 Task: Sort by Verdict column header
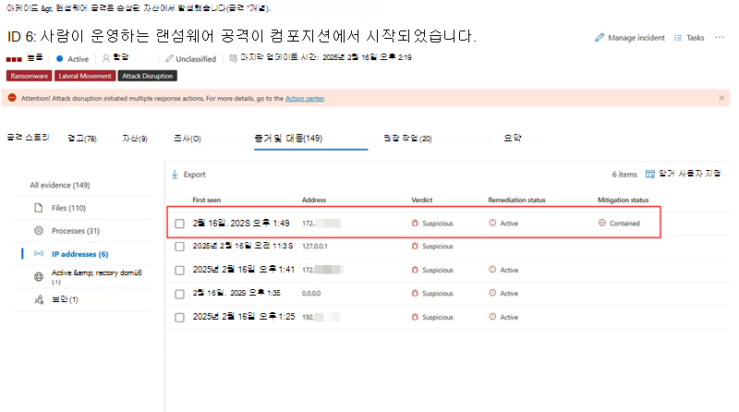pos(422,200)
